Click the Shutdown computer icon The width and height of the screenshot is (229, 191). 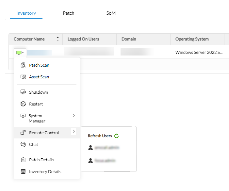click(23, 92)
